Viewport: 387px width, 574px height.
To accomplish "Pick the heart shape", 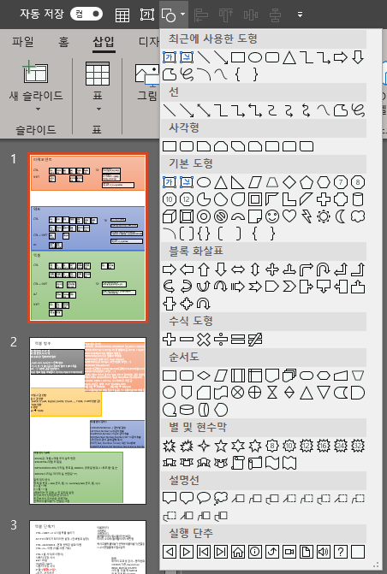I will coord(289,216).
